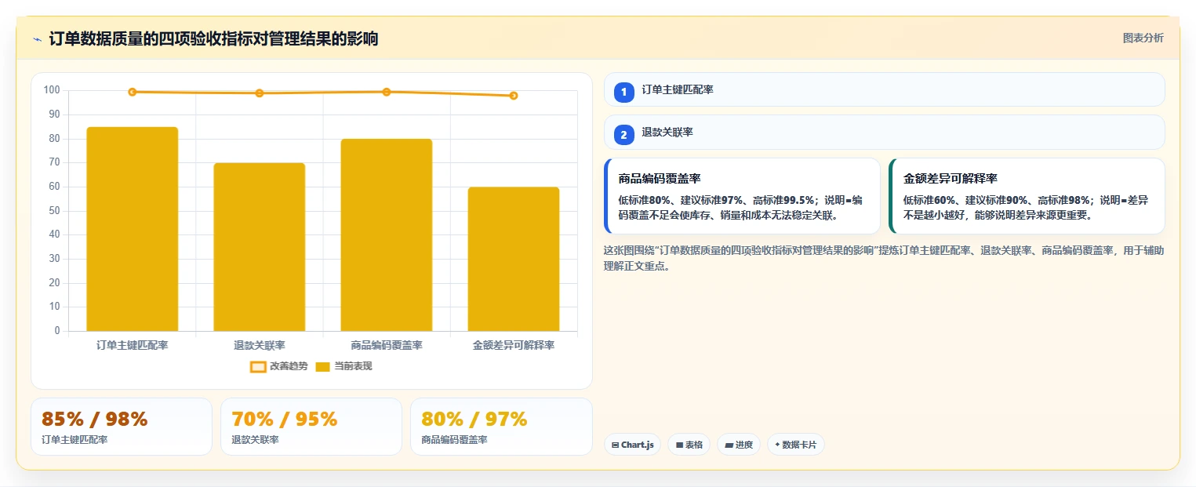1196x487 pixels.
Task: Select numbered item 1 订单主键匹配率
Action: click(x=884, y=89)
